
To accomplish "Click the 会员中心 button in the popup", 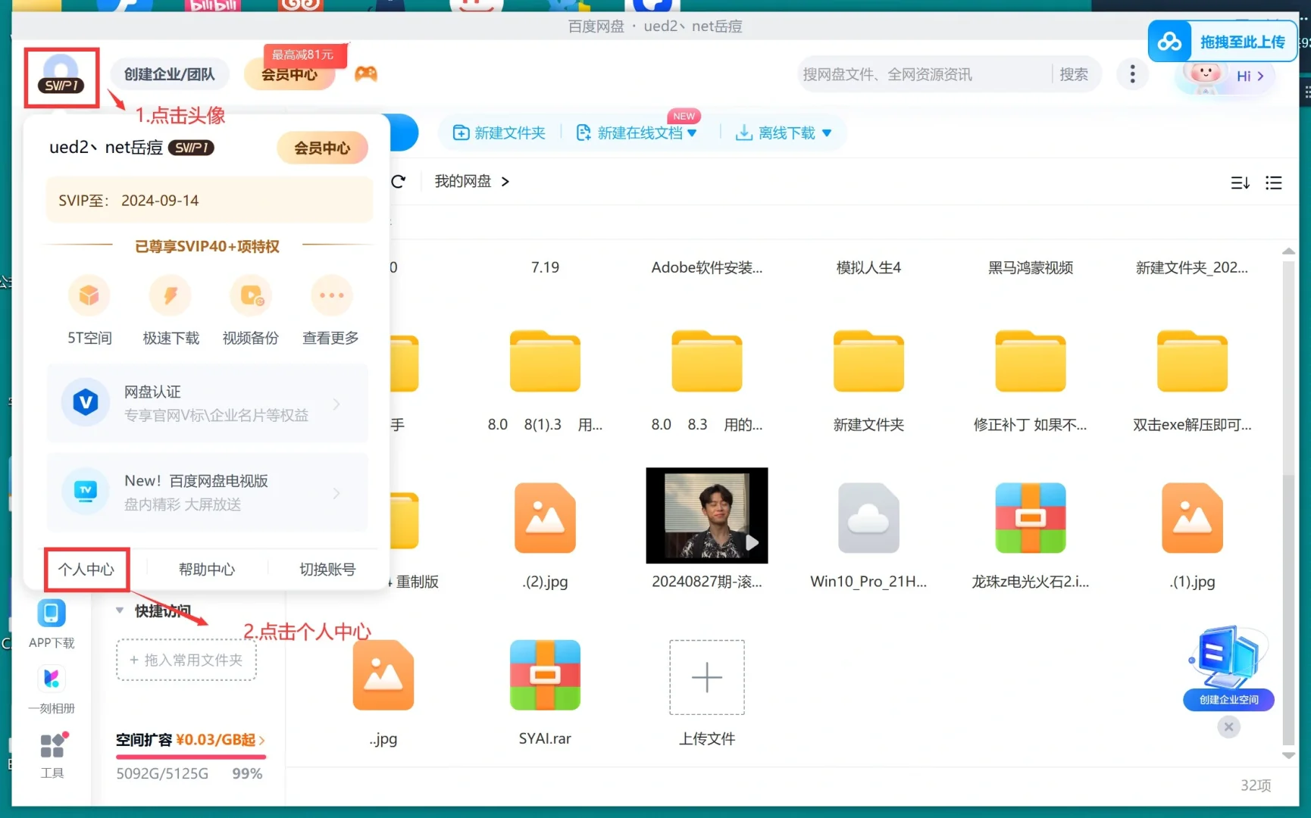I will pos(322,148).
